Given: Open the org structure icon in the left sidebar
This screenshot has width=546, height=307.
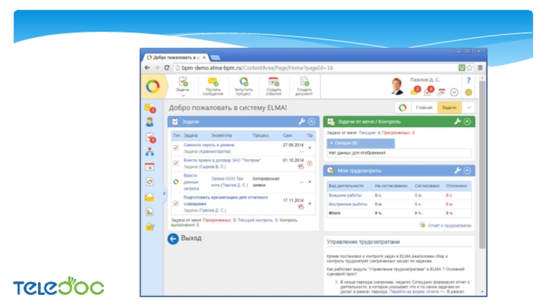Looking at the screenshot, I should point(149,151).
